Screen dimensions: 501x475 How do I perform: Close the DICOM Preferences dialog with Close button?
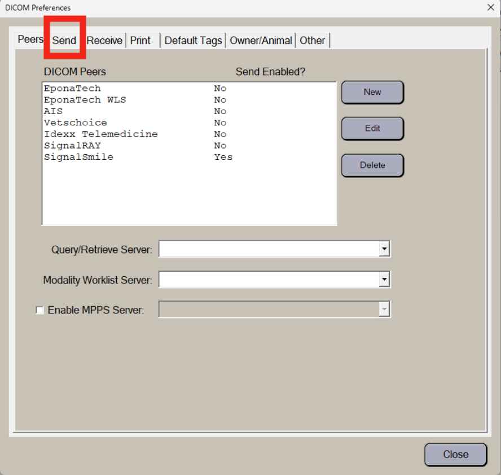coord(456,455)
